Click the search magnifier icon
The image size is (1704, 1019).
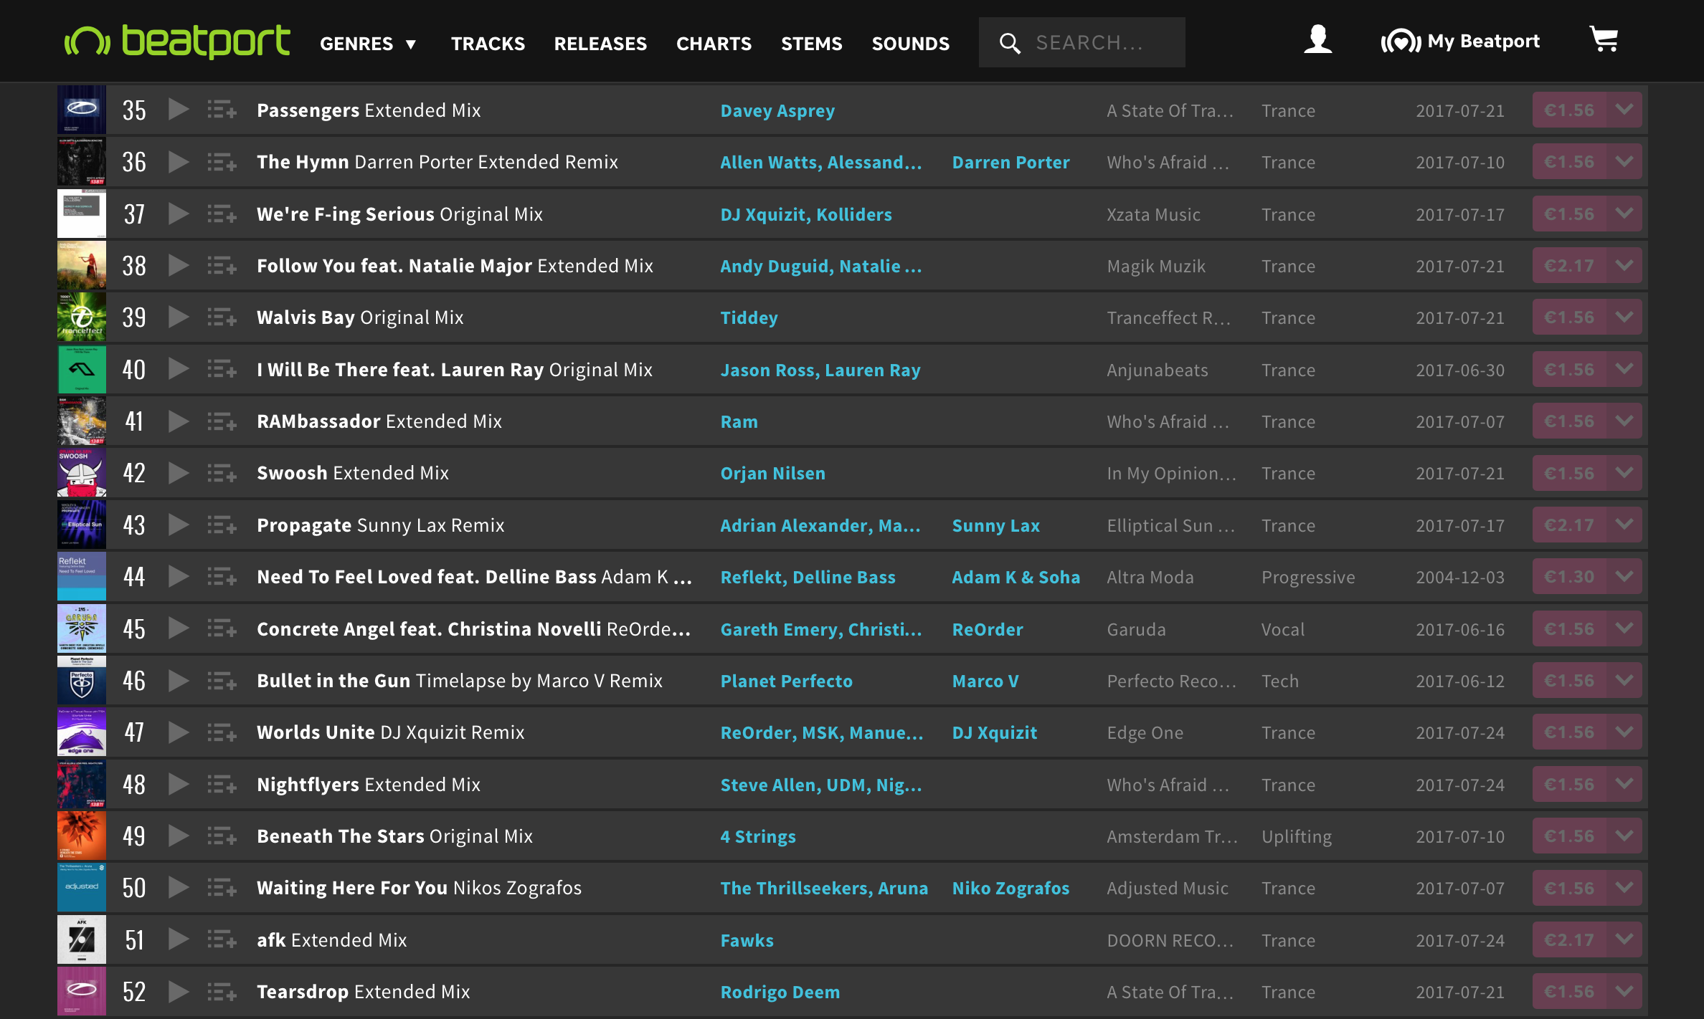(1010, 43)
